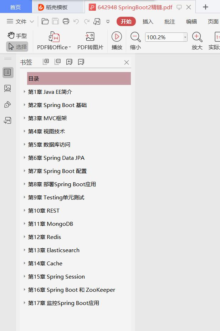Click the monitor icon on the PDF tab
The height and width of the screenshot is (331, 220).
(x=179, y=7)
